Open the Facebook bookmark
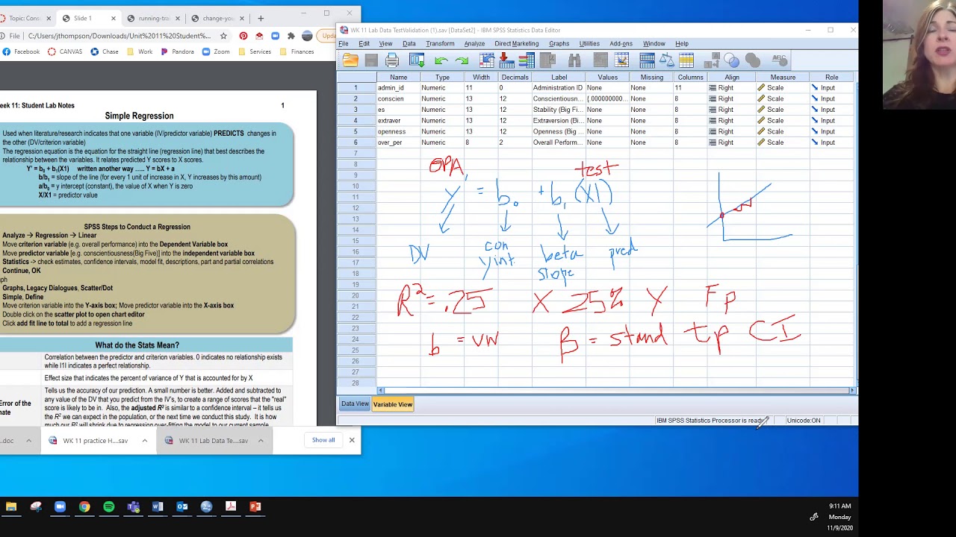This screenshot has width=956, height=537. pos(21,52)
